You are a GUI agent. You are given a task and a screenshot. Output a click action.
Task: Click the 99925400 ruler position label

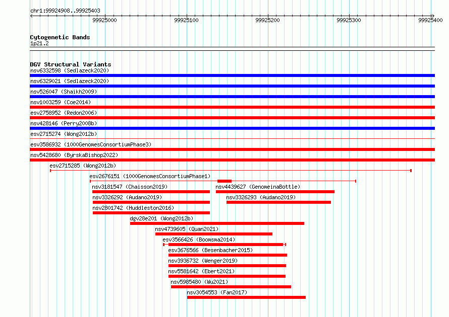click(x=430, y=20)
